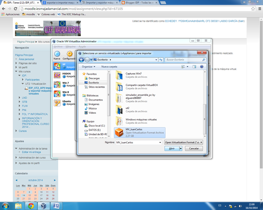
Task: Click the back arrow in file dialog
Action: [81, 60]
